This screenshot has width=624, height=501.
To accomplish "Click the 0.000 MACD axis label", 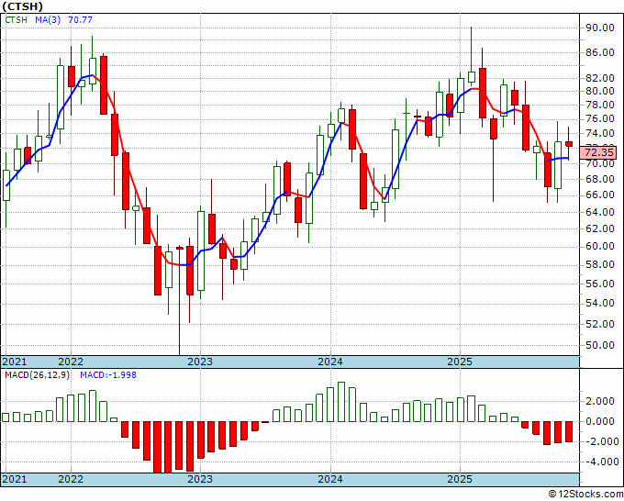I will (x=602, y=421).
